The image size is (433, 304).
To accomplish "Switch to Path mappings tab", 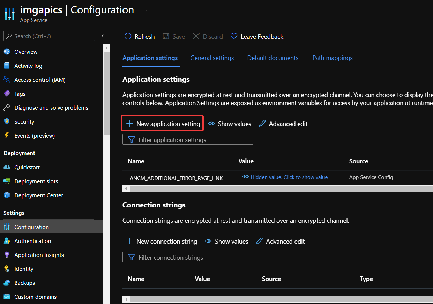I will pyautogui.click(x=332, y=58).
